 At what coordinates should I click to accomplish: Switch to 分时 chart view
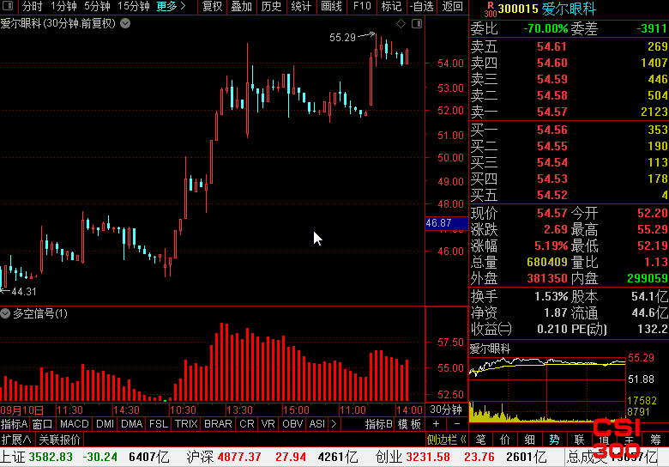(33, 6)
